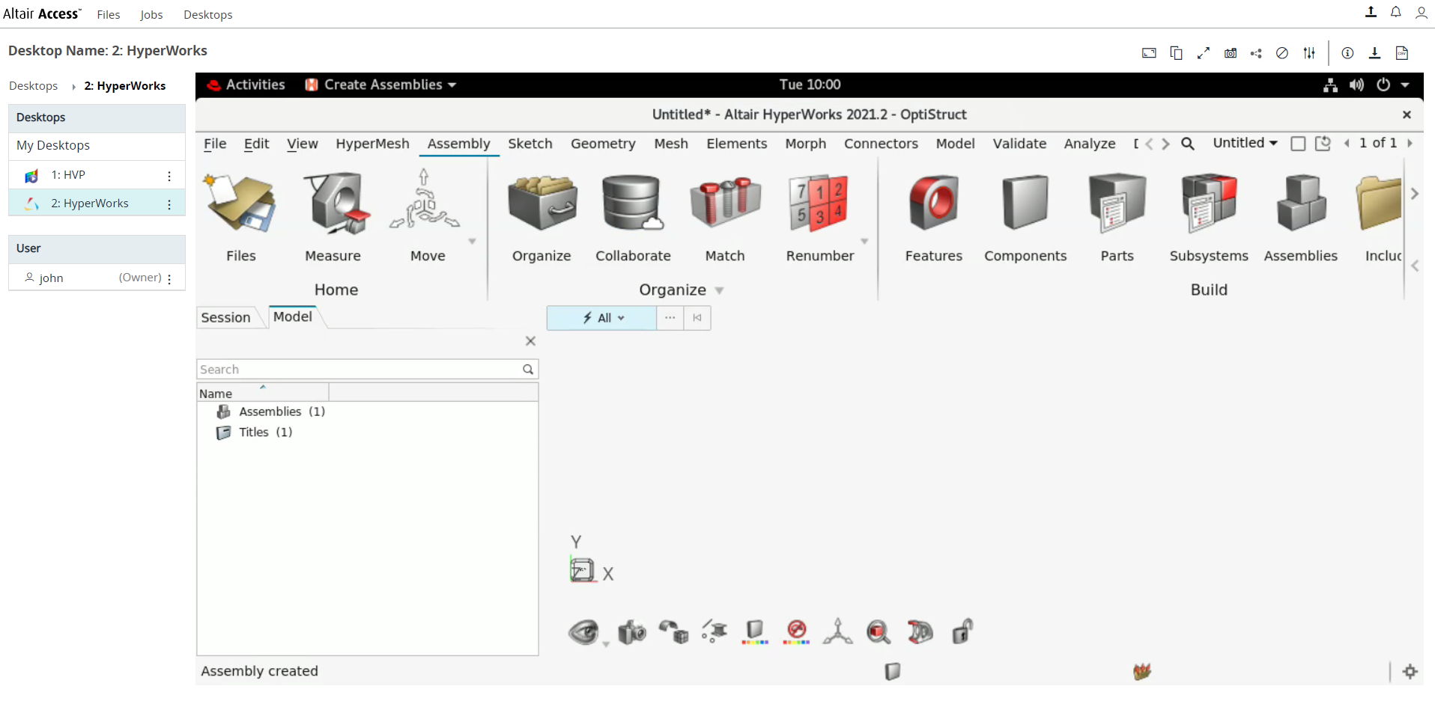Go to next page arrow beside 1 of 1

click(1410, 143)
